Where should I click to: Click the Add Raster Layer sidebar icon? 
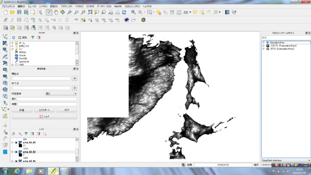coord(5,43)
